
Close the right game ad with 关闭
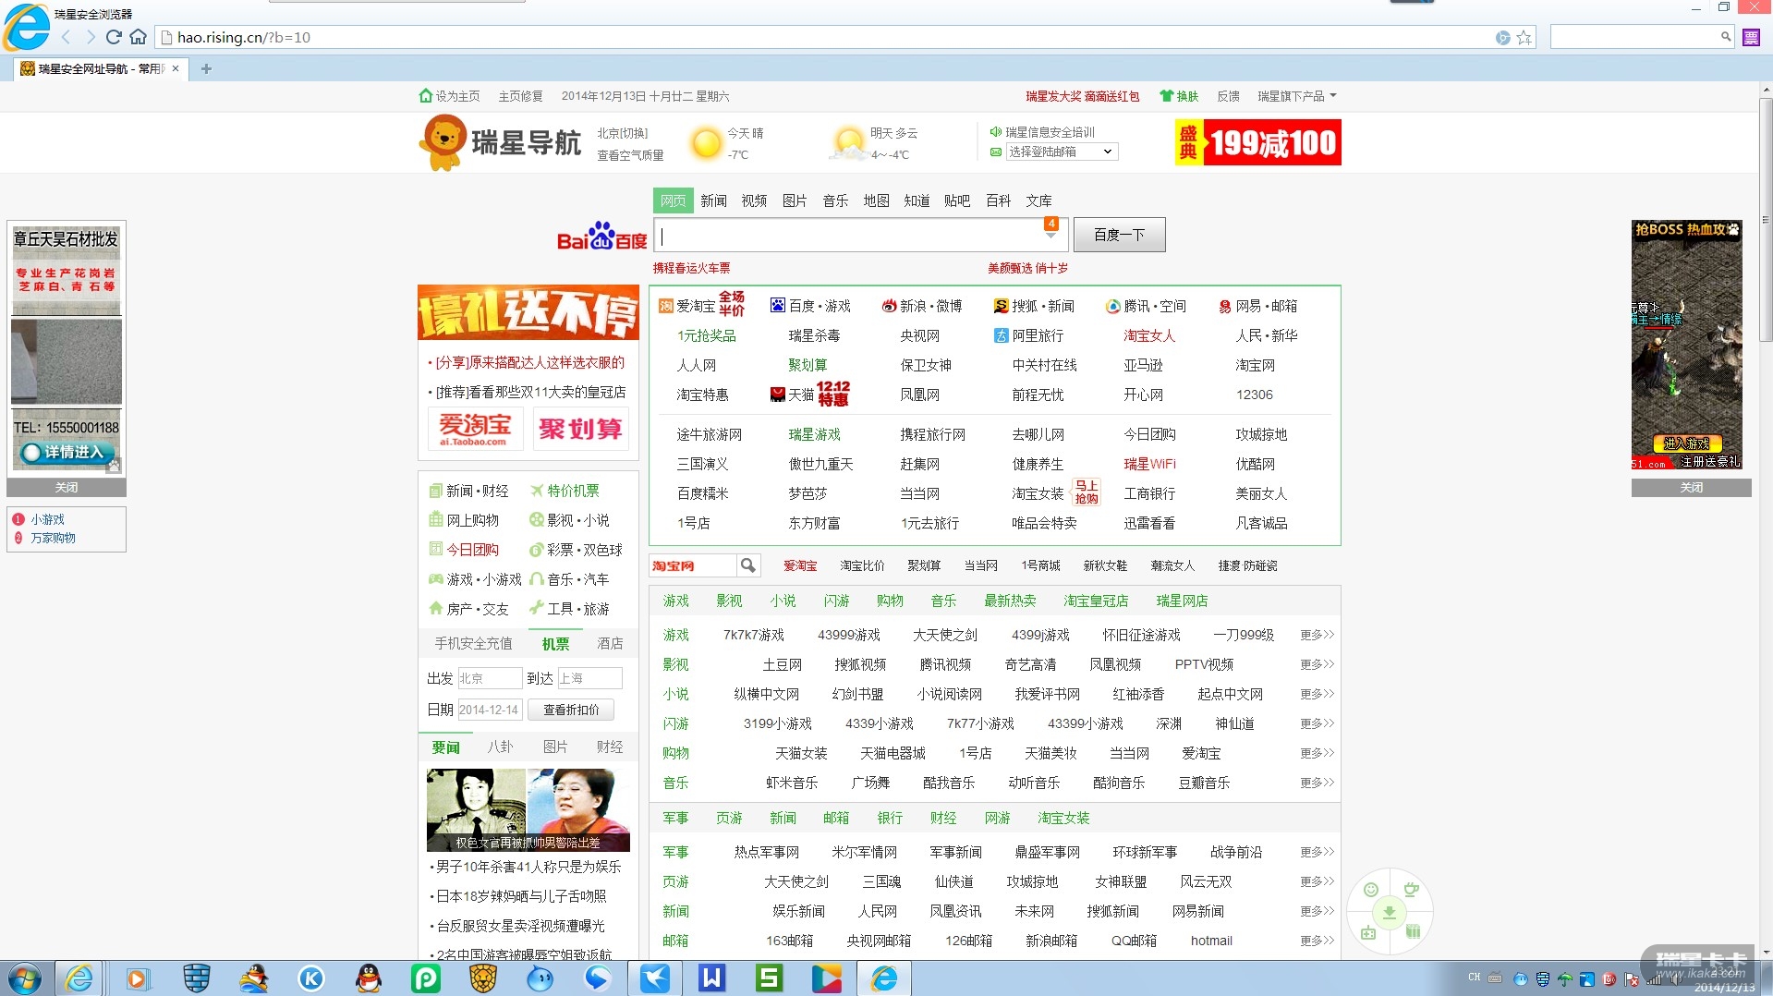(1691, 488)
